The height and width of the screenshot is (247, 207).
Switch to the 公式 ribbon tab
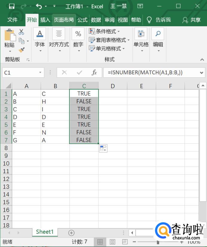82,20
